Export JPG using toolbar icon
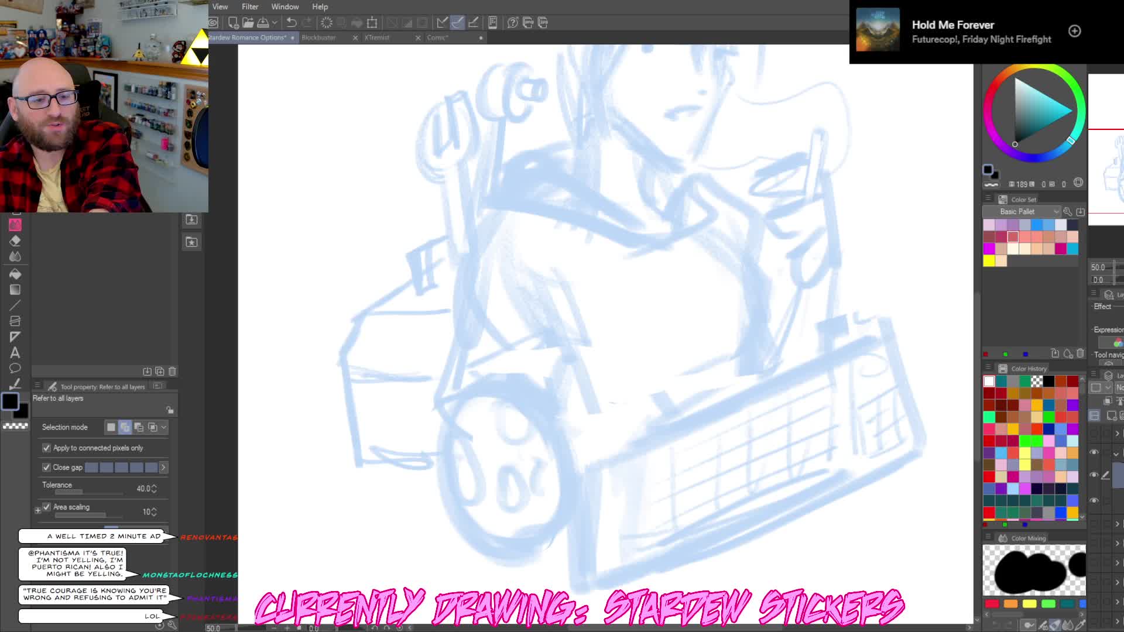Screen dimensions: 1124x632 coord(543,23)
